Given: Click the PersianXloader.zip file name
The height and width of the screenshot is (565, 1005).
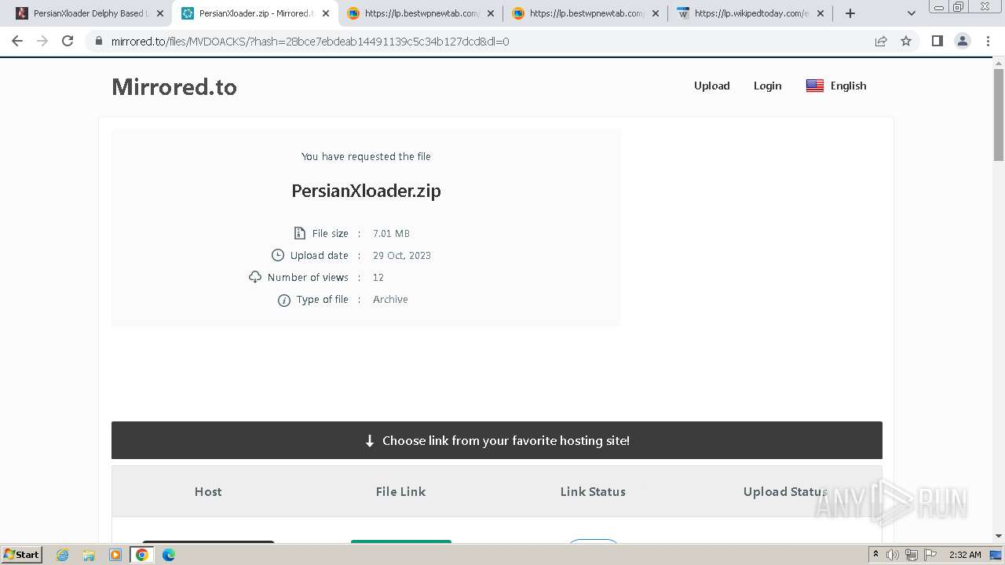Looking at the screenshot, I should [366, 191].
